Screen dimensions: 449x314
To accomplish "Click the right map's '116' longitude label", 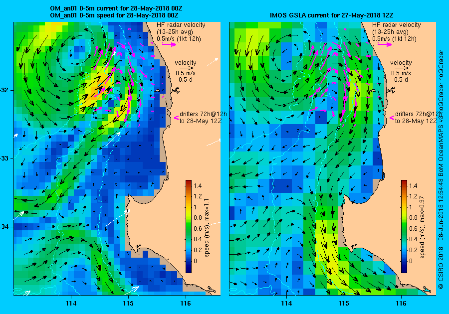I will click(x=401, y=304).
